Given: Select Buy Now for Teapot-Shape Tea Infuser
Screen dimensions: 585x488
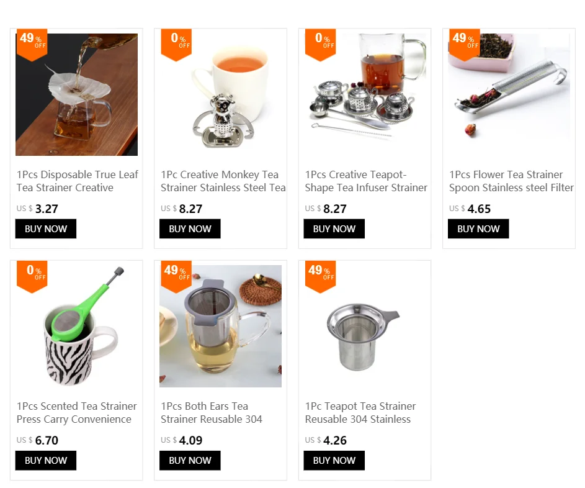Looking at the screenshot, I should click(334, 228).
